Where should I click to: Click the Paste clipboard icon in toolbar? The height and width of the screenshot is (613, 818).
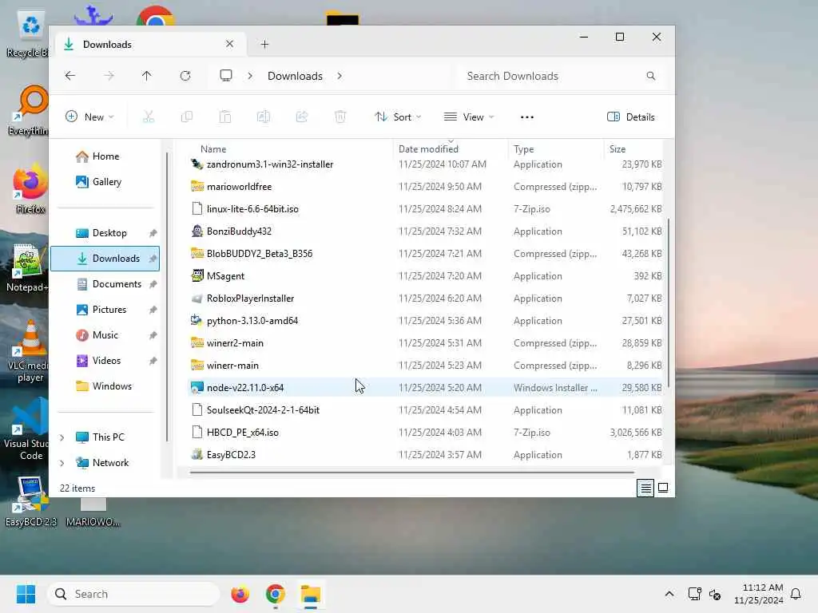pyautogui.click(x=225, y=117)
